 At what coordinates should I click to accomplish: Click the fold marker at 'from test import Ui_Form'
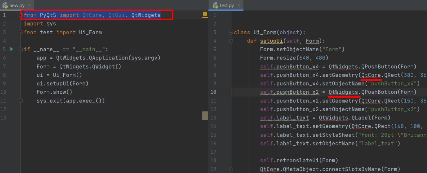(x=21, y=32)
